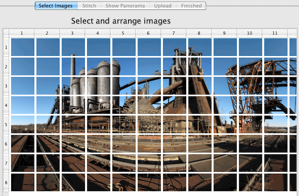Select row header 8
This screenshot has height=196, width=299.
click(6, 182)
